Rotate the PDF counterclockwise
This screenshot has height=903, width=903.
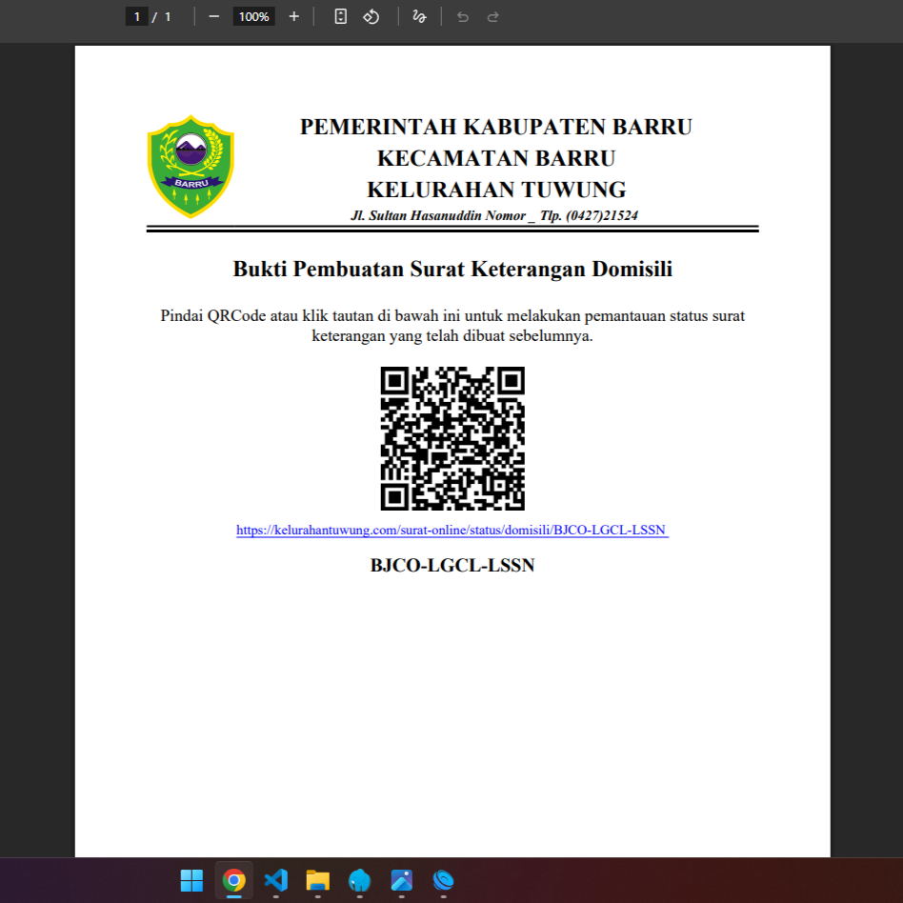point(371,17)
